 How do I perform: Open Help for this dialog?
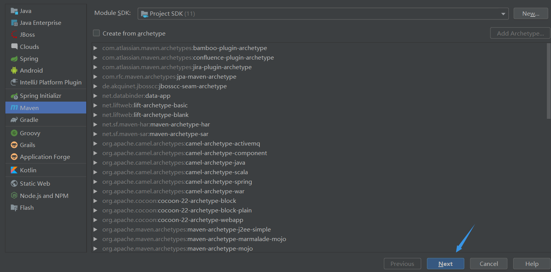coord(532,264)
